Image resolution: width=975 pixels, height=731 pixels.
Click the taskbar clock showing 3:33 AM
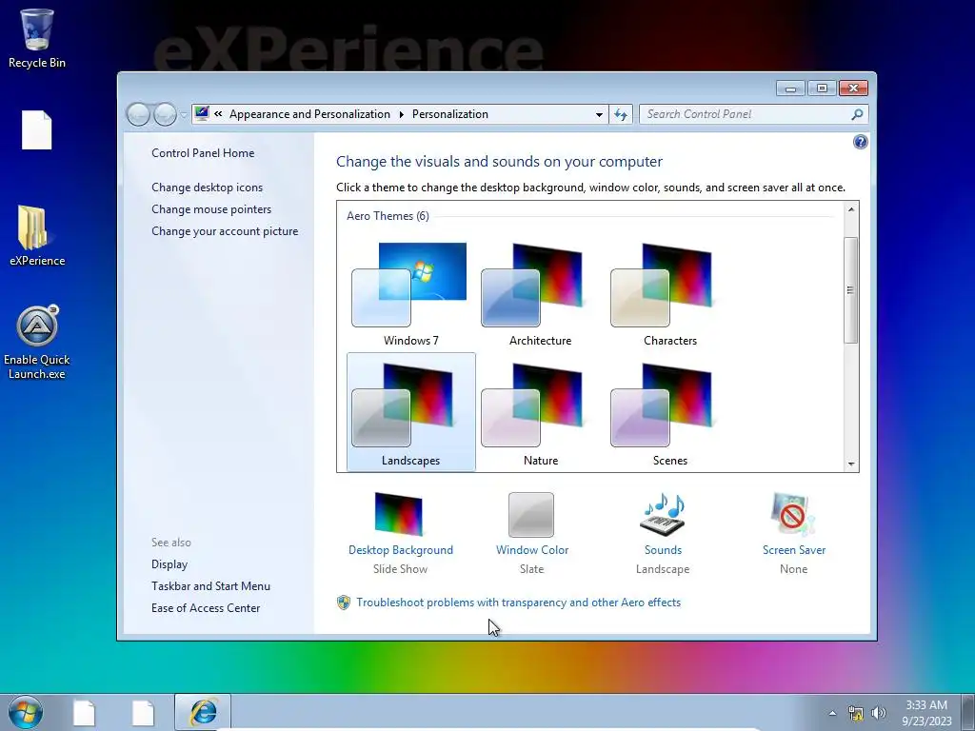tap(926, 713)
